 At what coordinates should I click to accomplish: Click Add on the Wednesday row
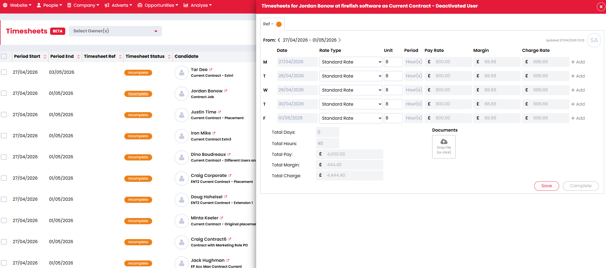tap(578, 90)
